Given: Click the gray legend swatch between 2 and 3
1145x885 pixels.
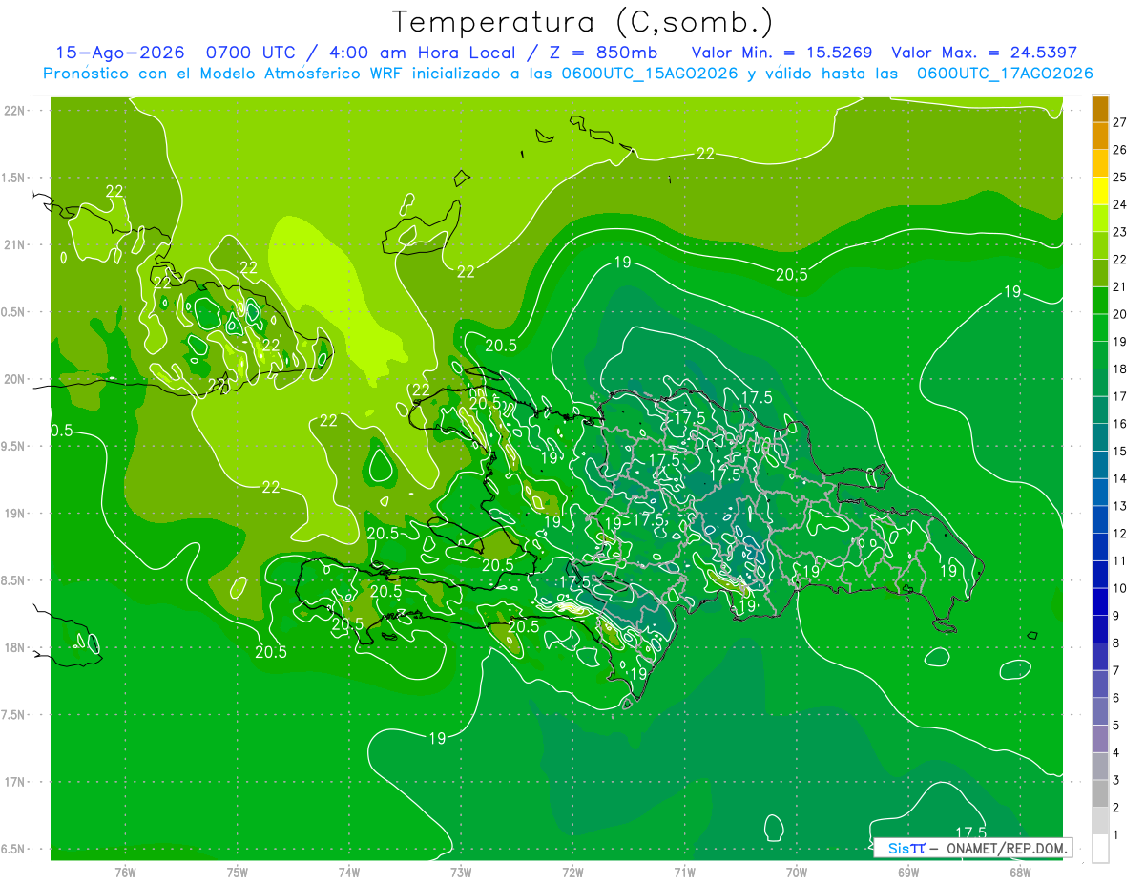Looking at the screenshot, I should [x=1100, y=793].
